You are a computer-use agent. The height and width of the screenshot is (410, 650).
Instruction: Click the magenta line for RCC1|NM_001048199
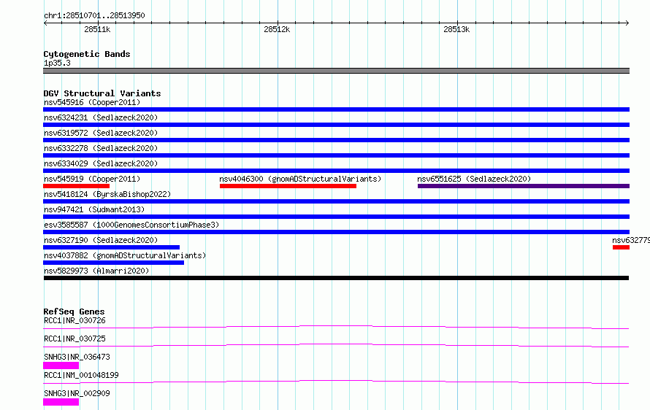[336, 382]
